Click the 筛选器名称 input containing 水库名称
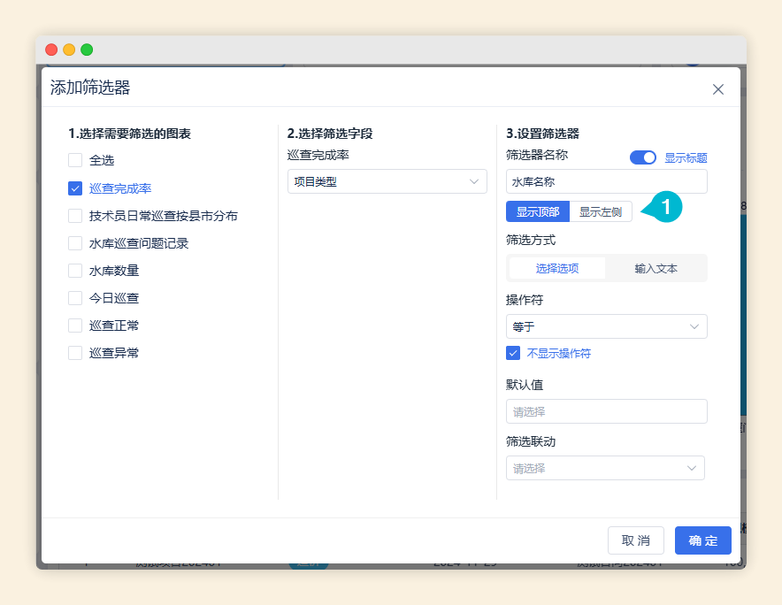Screen dimensions: 782x605 (x=606, y=182)
